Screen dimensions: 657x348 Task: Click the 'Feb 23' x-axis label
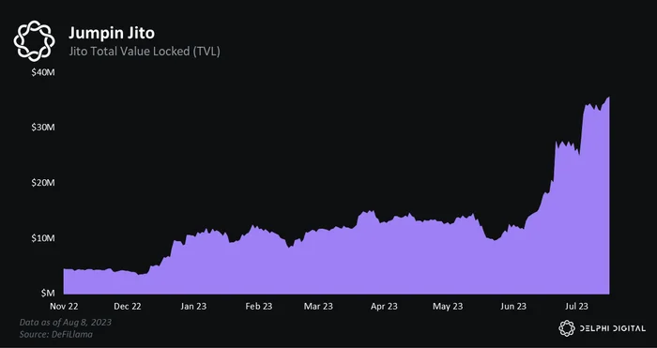[258, 306]
